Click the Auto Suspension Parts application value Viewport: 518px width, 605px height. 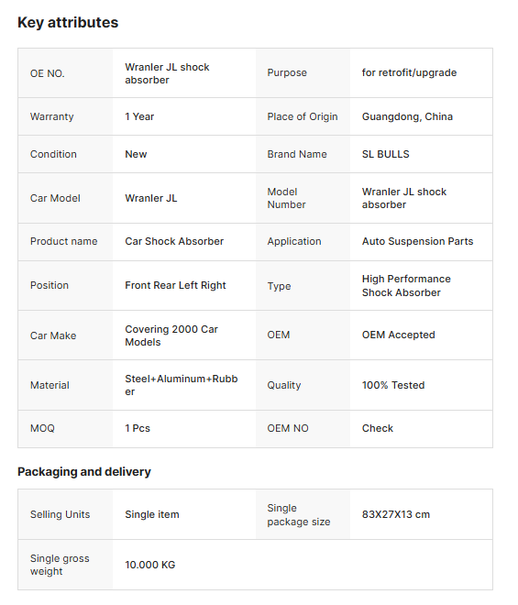tap(417, 241)
